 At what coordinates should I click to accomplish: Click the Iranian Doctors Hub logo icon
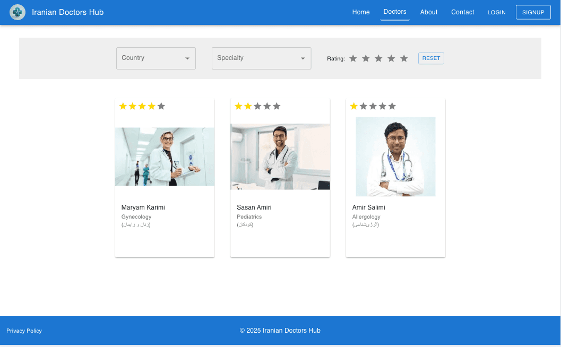pos(18,12)
